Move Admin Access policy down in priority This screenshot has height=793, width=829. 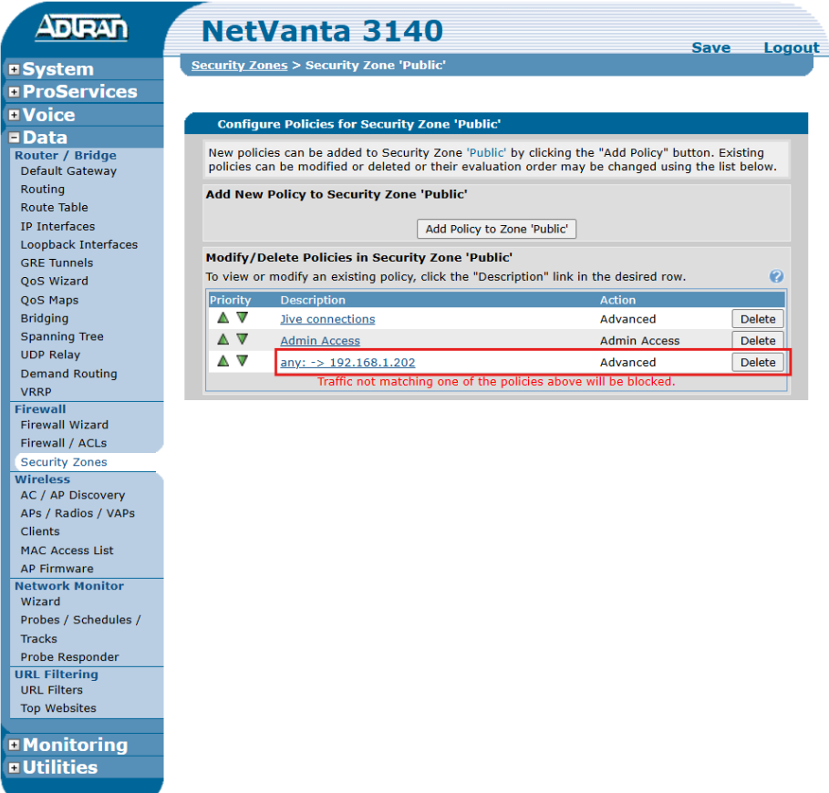(x=243, y=339)
